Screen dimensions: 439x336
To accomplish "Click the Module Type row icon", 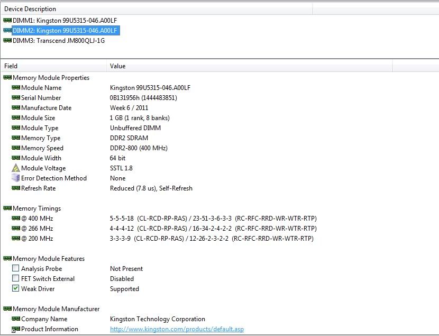I will point(16,128).
